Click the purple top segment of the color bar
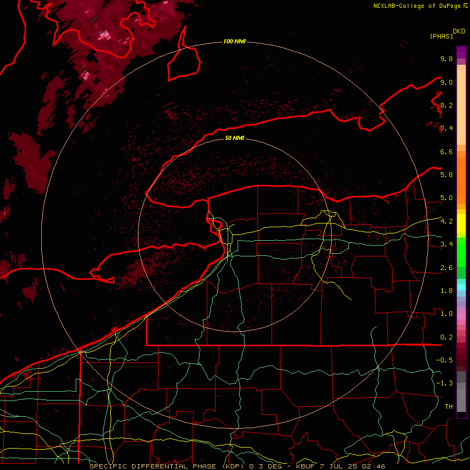 click(x=461, y=52)
